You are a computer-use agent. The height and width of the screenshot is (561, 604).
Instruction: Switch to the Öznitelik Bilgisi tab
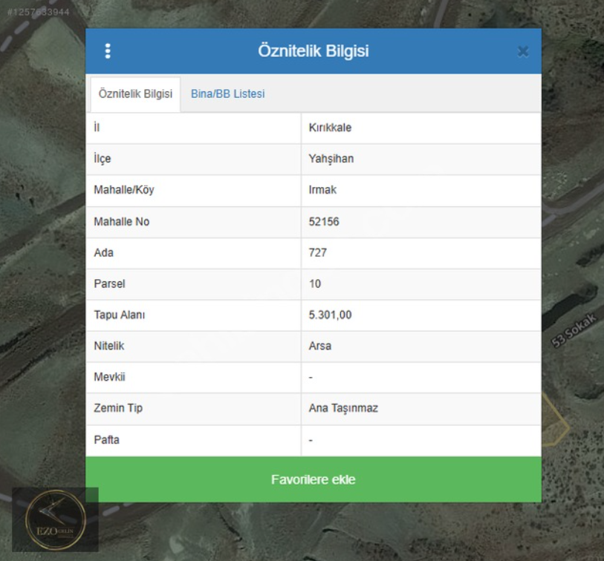click(135, 94)
